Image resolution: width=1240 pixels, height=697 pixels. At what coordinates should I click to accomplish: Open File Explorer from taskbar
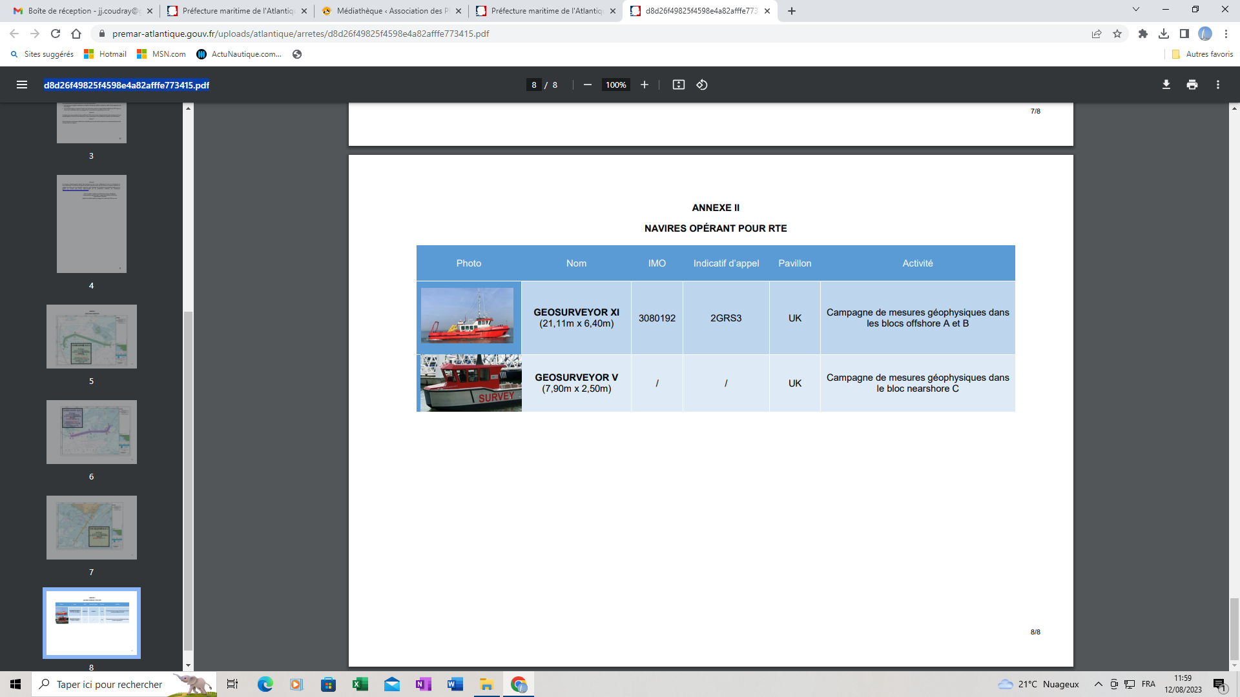(x=486, y=684)
